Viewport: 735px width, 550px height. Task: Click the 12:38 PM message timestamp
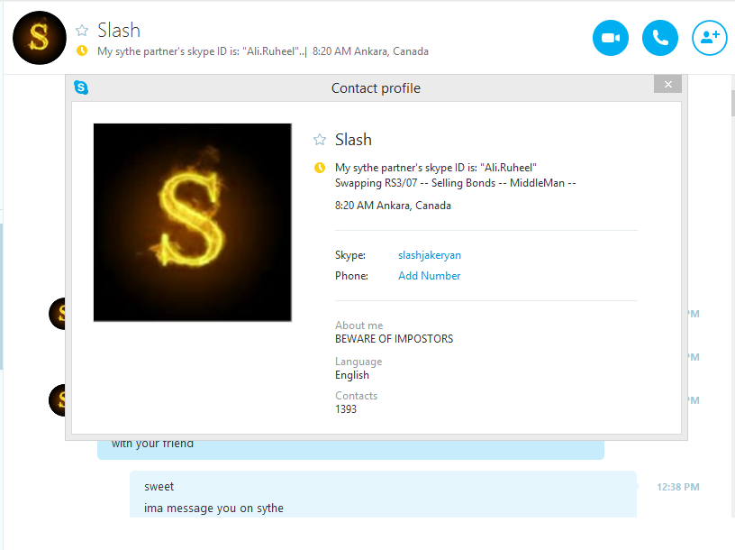(x=677, y=487)
